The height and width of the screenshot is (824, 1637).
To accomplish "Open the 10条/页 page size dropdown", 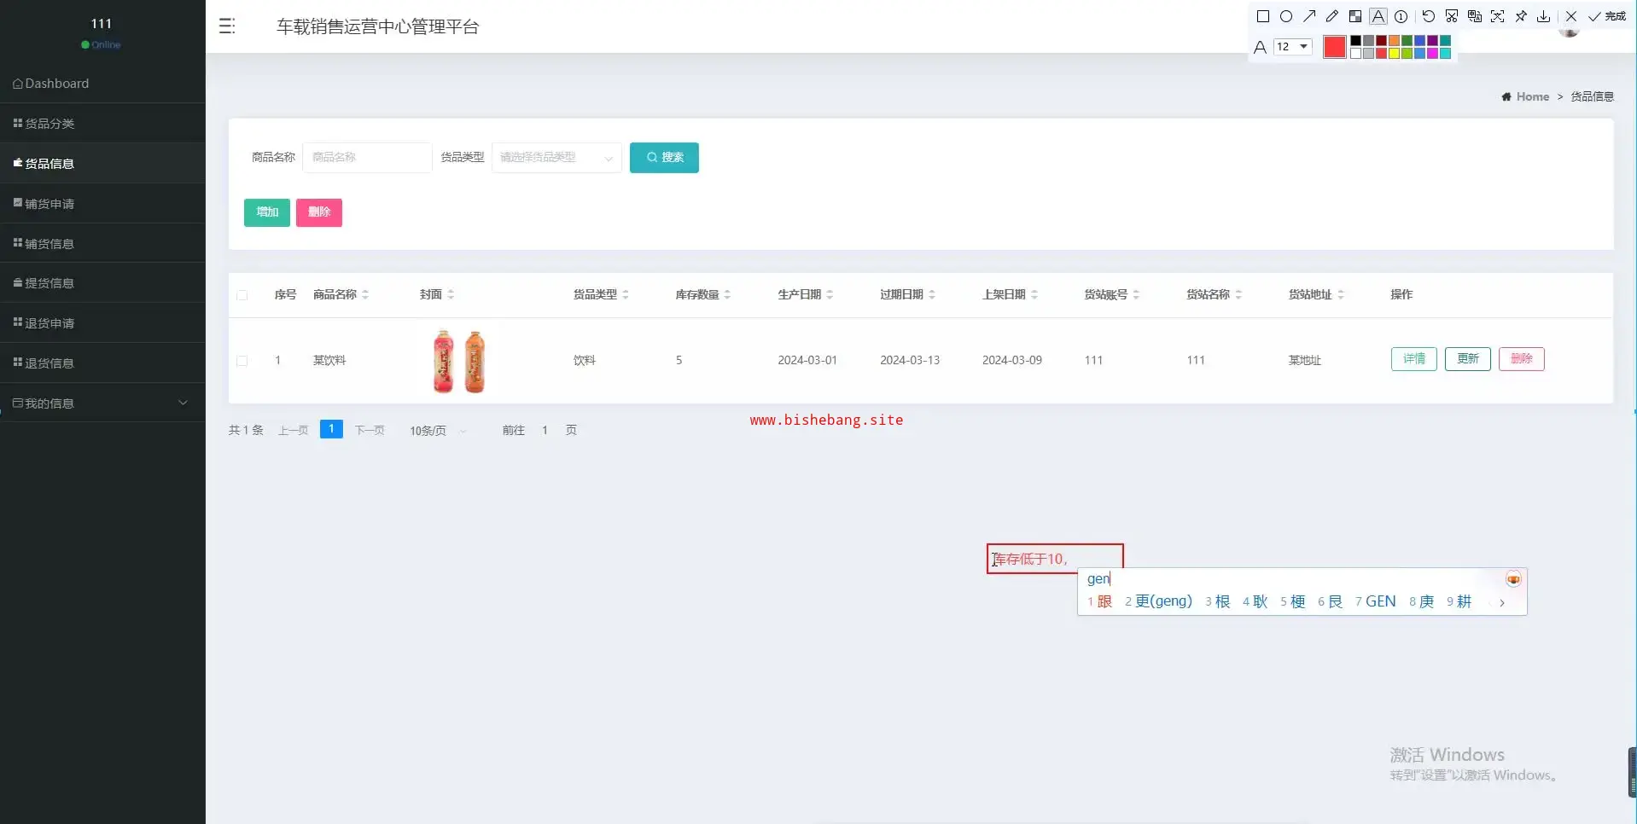I will 438,431.
